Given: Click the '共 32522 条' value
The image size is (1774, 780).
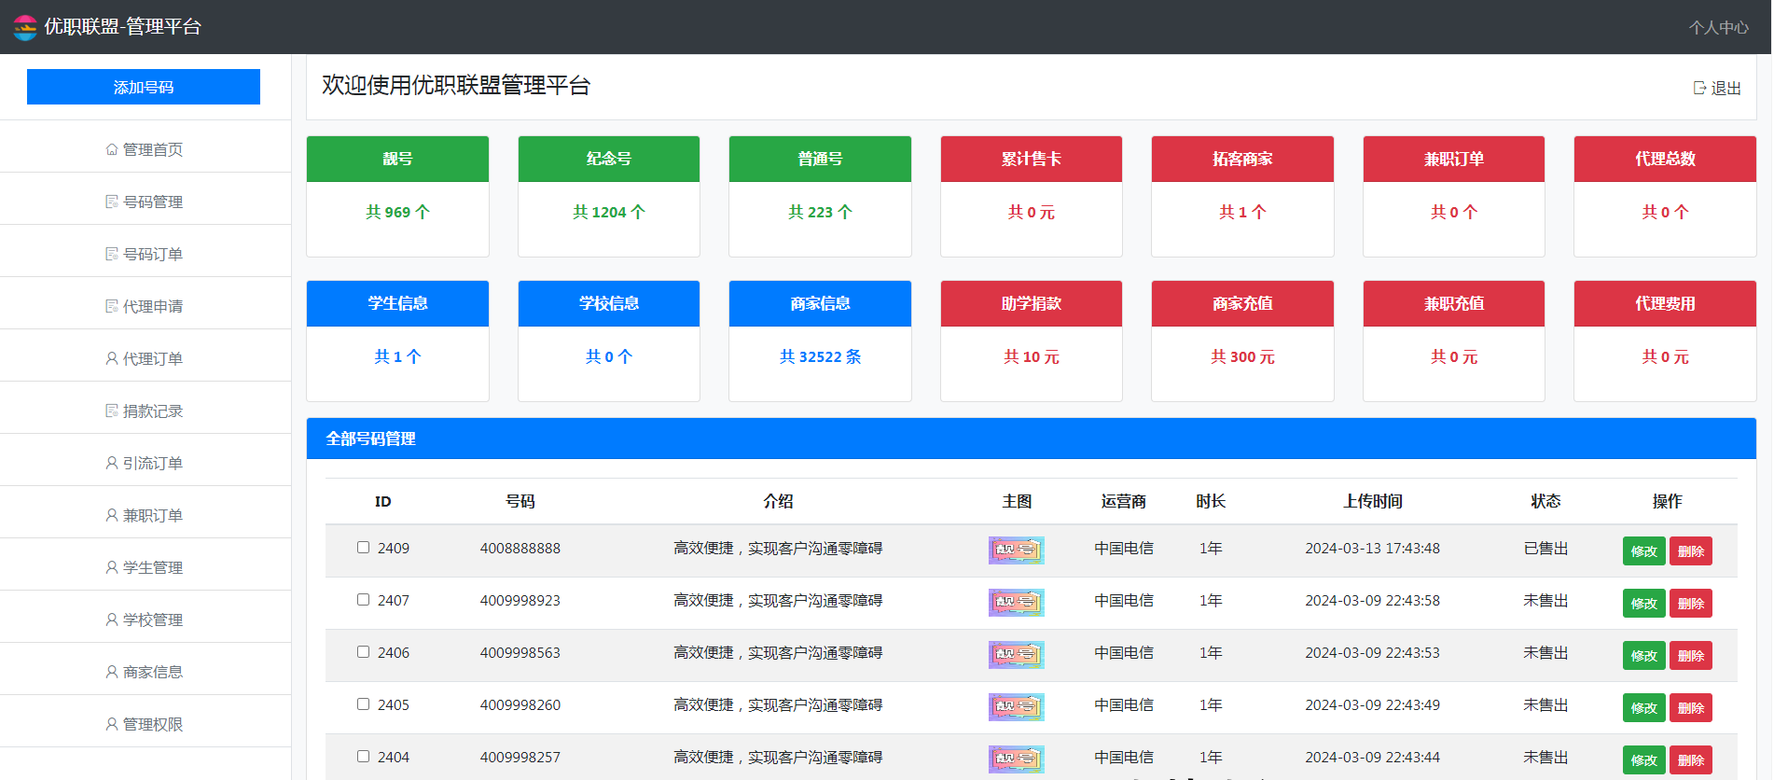Looking at the screenshot, I should pyautogui.click(x=820, y=356).
